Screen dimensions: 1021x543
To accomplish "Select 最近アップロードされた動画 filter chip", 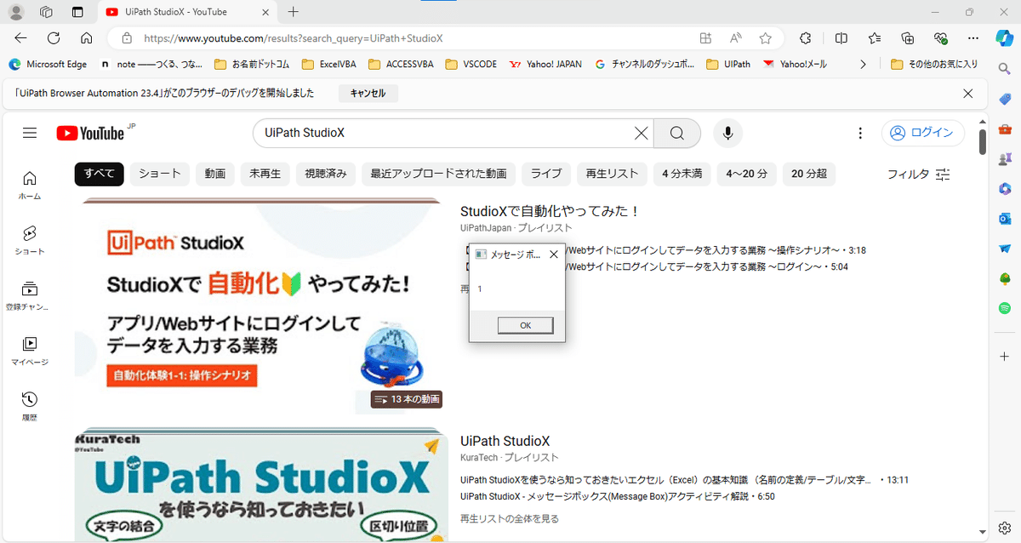I will [439, 174].
